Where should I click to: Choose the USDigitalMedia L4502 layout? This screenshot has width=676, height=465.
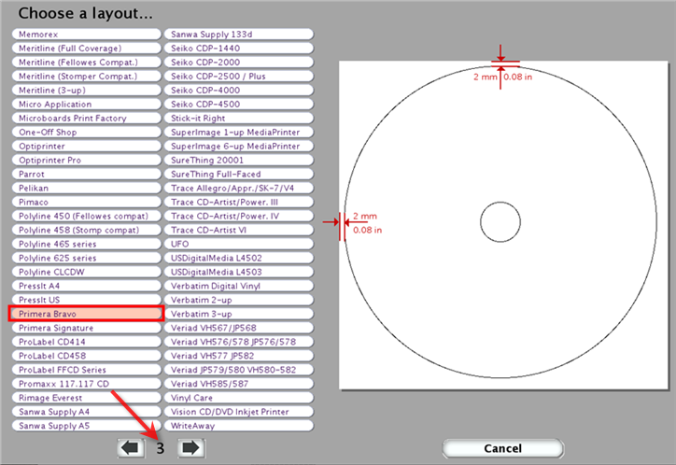pos(239,258)
